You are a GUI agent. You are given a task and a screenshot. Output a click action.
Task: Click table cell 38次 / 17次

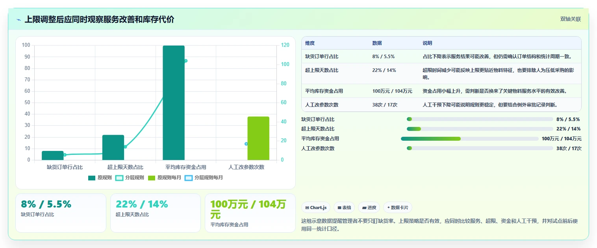point(385,105)
